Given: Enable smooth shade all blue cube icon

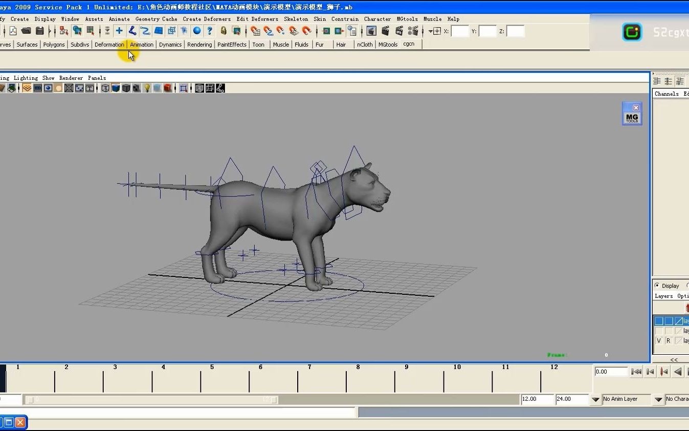Looking at the screenshot, I should (116, 88).
